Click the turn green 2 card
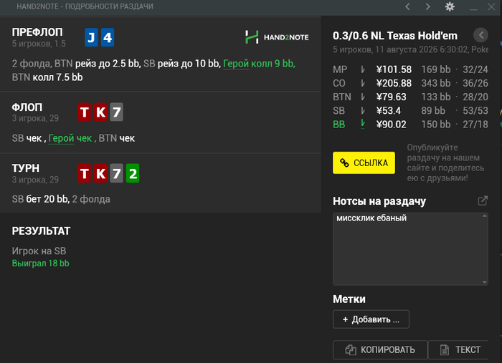 coord(133,173)
